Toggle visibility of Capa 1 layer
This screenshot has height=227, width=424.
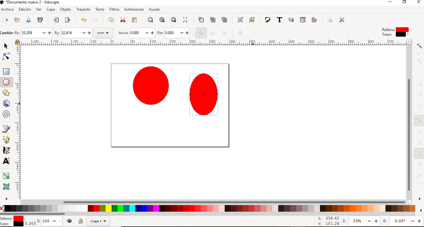(69, 221)
